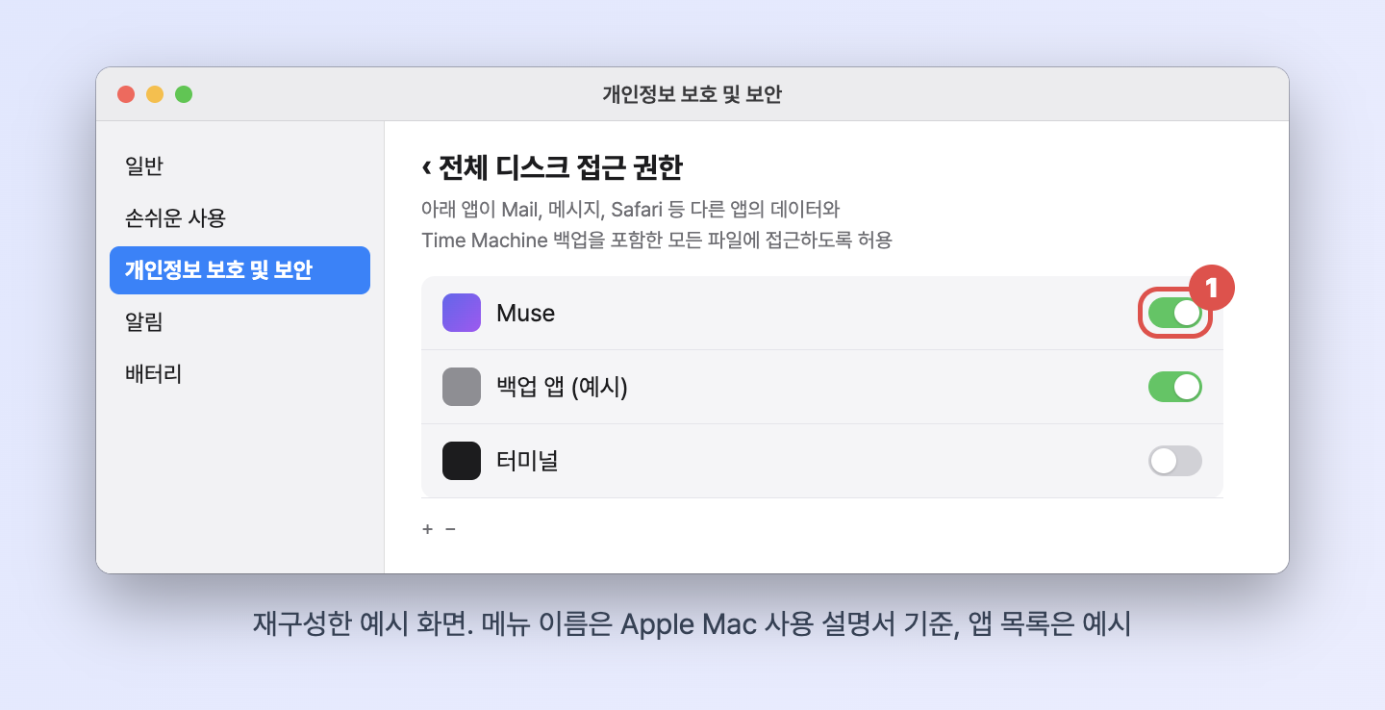
Task: Click the 전체 디스크 접근 권한 heading
Action: [561, 167]
